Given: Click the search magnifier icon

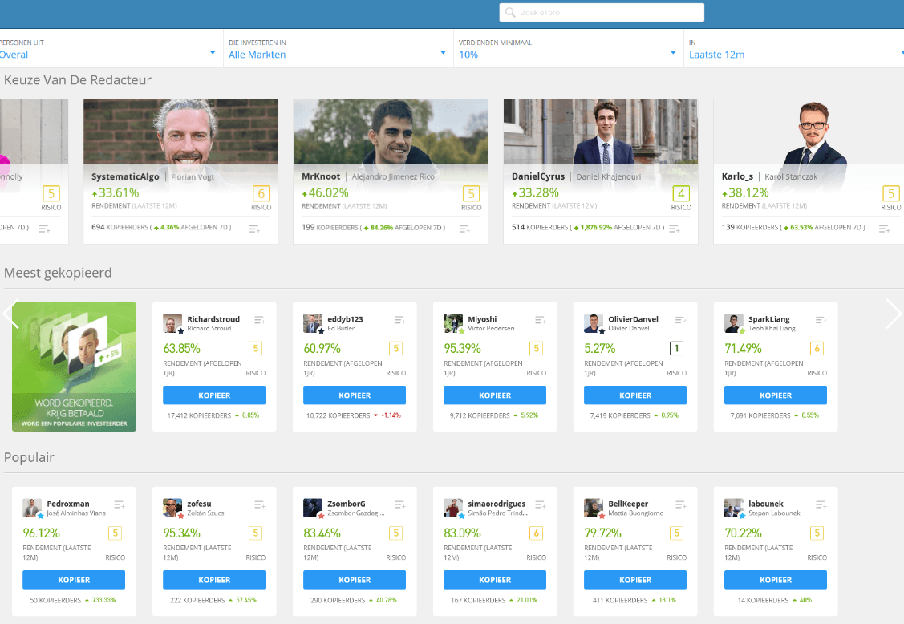Looking at the screenshot, I should [x=509, y=12].
